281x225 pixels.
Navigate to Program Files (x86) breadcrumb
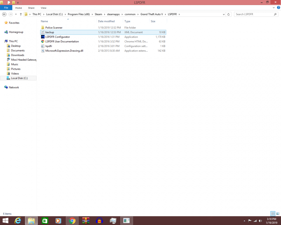pyautogui.click(x=79, y=14)
